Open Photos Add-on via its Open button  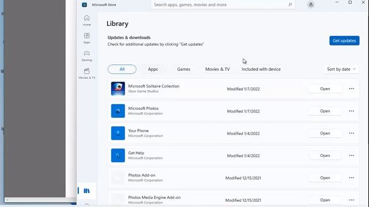325,178
